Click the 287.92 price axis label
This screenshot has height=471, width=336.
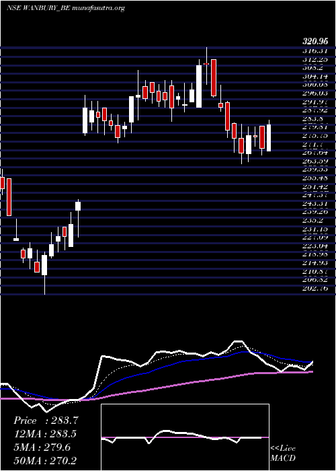click(314, 110)
